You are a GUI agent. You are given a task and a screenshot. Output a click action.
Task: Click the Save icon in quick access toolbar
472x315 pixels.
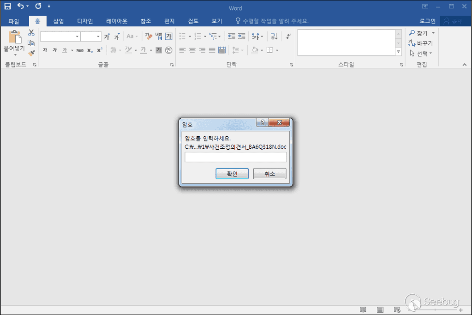coord(7,6)
